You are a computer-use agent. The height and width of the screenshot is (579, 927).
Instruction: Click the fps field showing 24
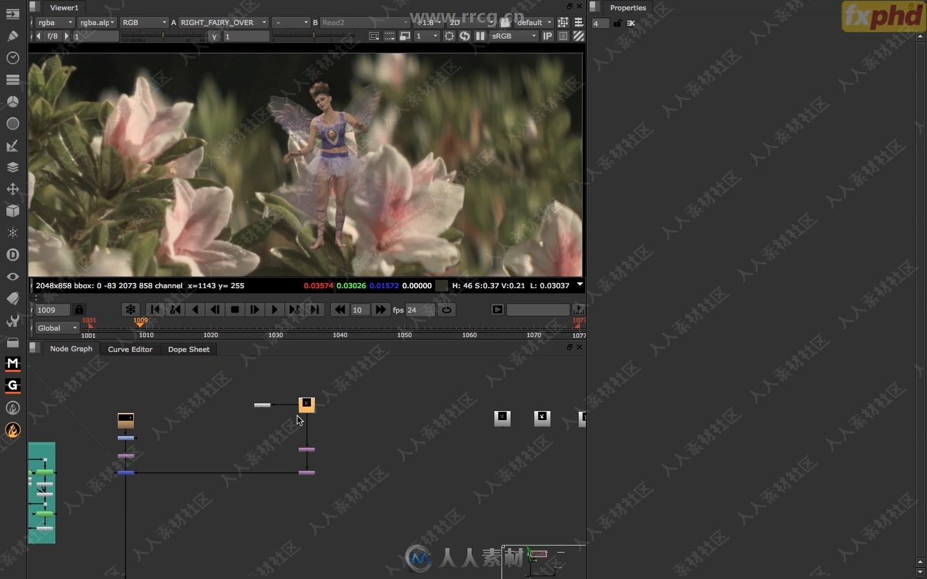420,310
